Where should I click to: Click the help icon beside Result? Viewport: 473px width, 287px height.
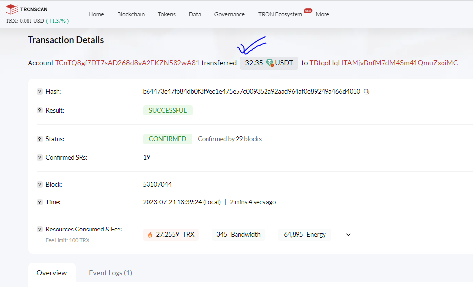[x=39, y=111]
